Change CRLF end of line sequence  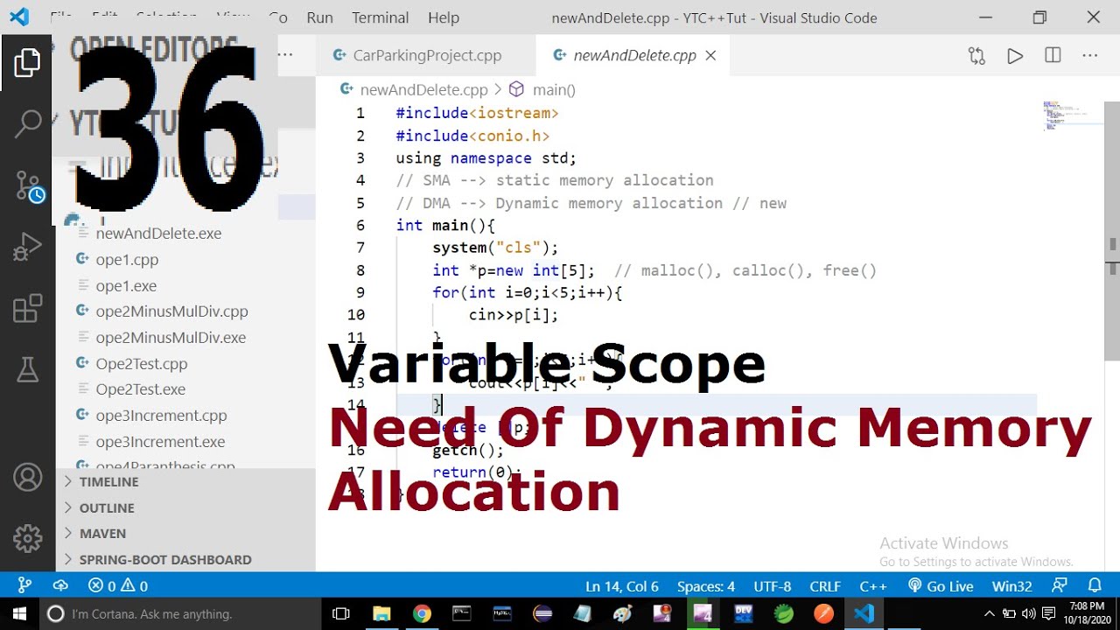point(825,586)
